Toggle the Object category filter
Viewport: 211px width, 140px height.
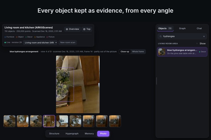pos(20,37)
